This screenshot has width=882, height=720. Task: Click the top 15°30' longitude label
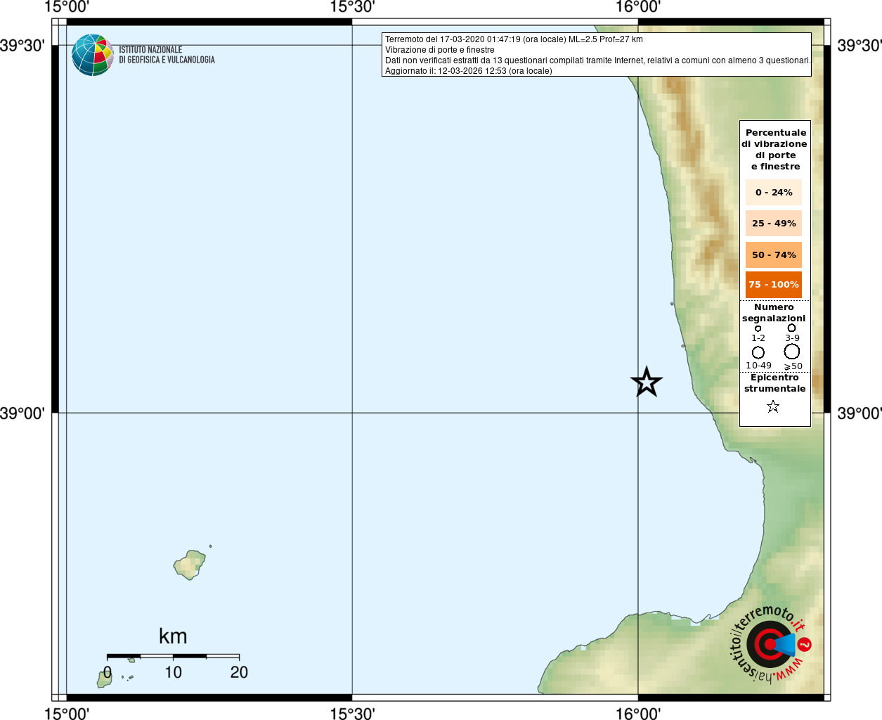(x=352, y=7)
